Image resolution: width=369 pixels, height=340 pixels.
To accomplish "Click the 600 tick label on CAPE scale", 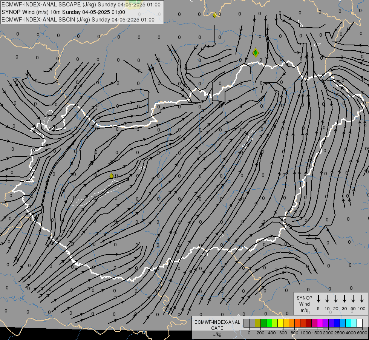I will [x=283, y=333].
